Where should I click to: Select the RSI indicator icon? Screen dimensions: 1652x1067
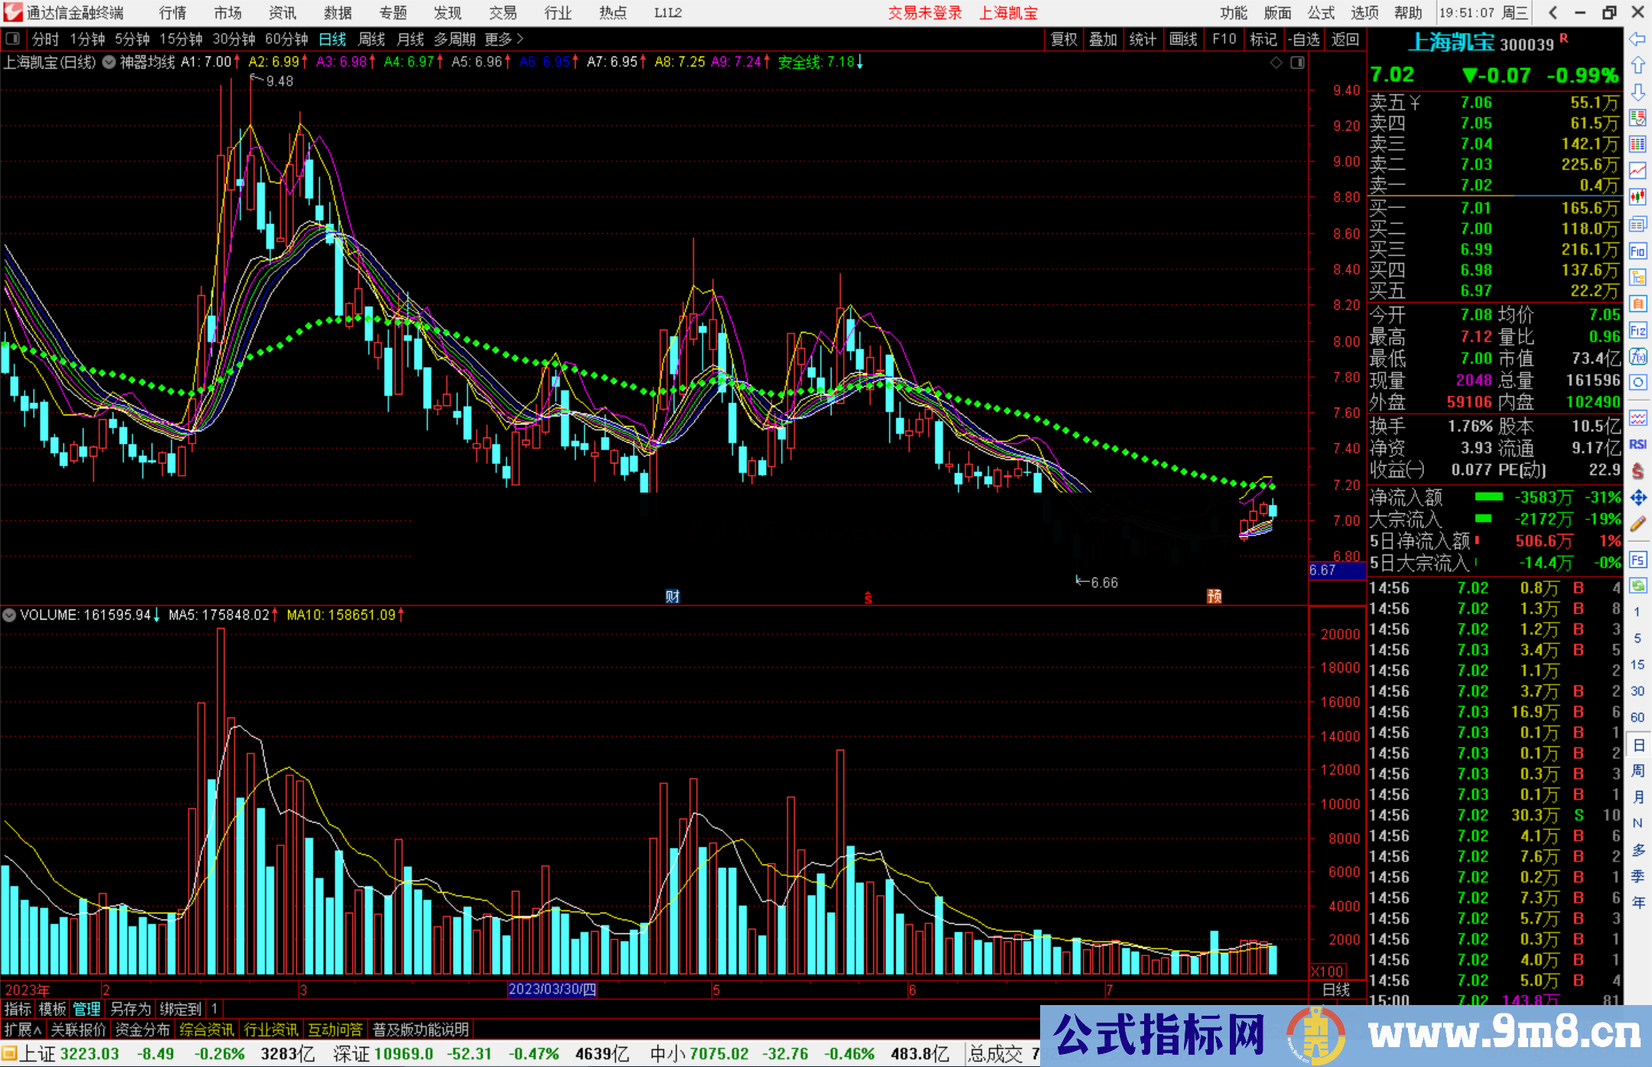click(1637, 444)
